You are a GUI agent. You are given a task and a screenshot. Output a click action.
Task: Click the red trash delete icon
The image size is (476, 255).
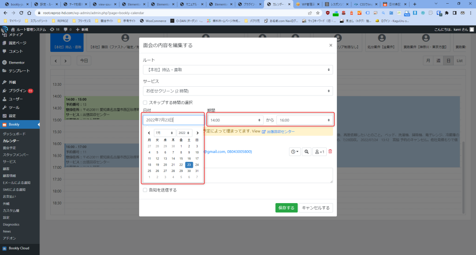point(331,152)
